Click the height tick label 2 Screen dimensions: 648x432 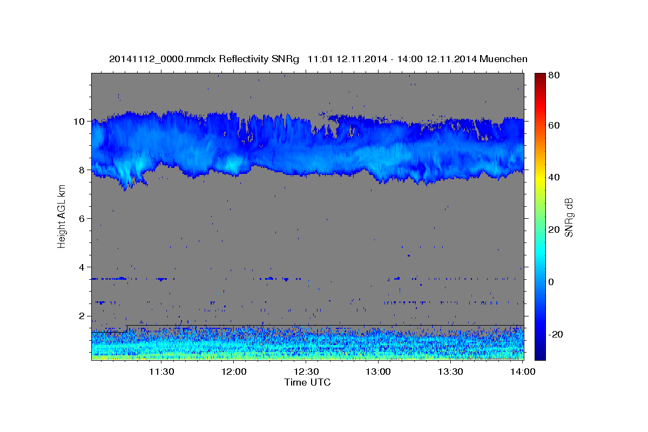82,316
